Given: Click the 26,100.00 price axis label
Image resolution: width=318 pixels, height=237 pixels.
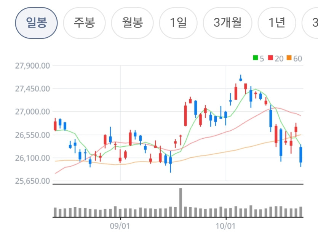Looking at the screenshot, I should 32,158.
